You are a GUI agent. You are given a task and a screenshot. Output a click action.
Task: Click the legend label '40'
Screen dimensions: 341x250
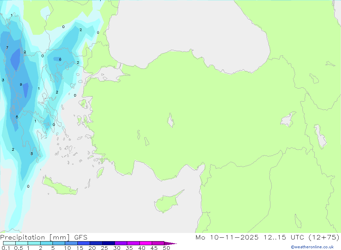tap(142, 248)
